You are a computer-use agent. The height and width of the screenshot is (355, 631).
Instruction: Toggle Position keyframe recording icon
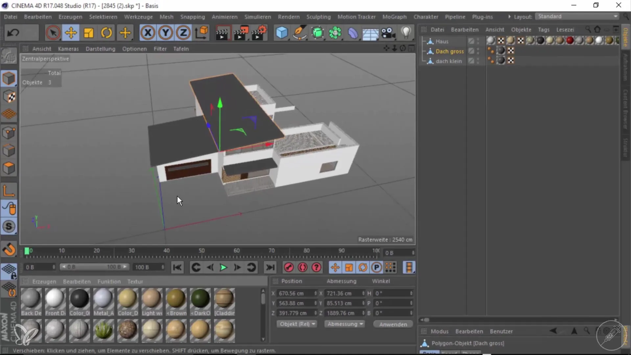coord(335,268)
